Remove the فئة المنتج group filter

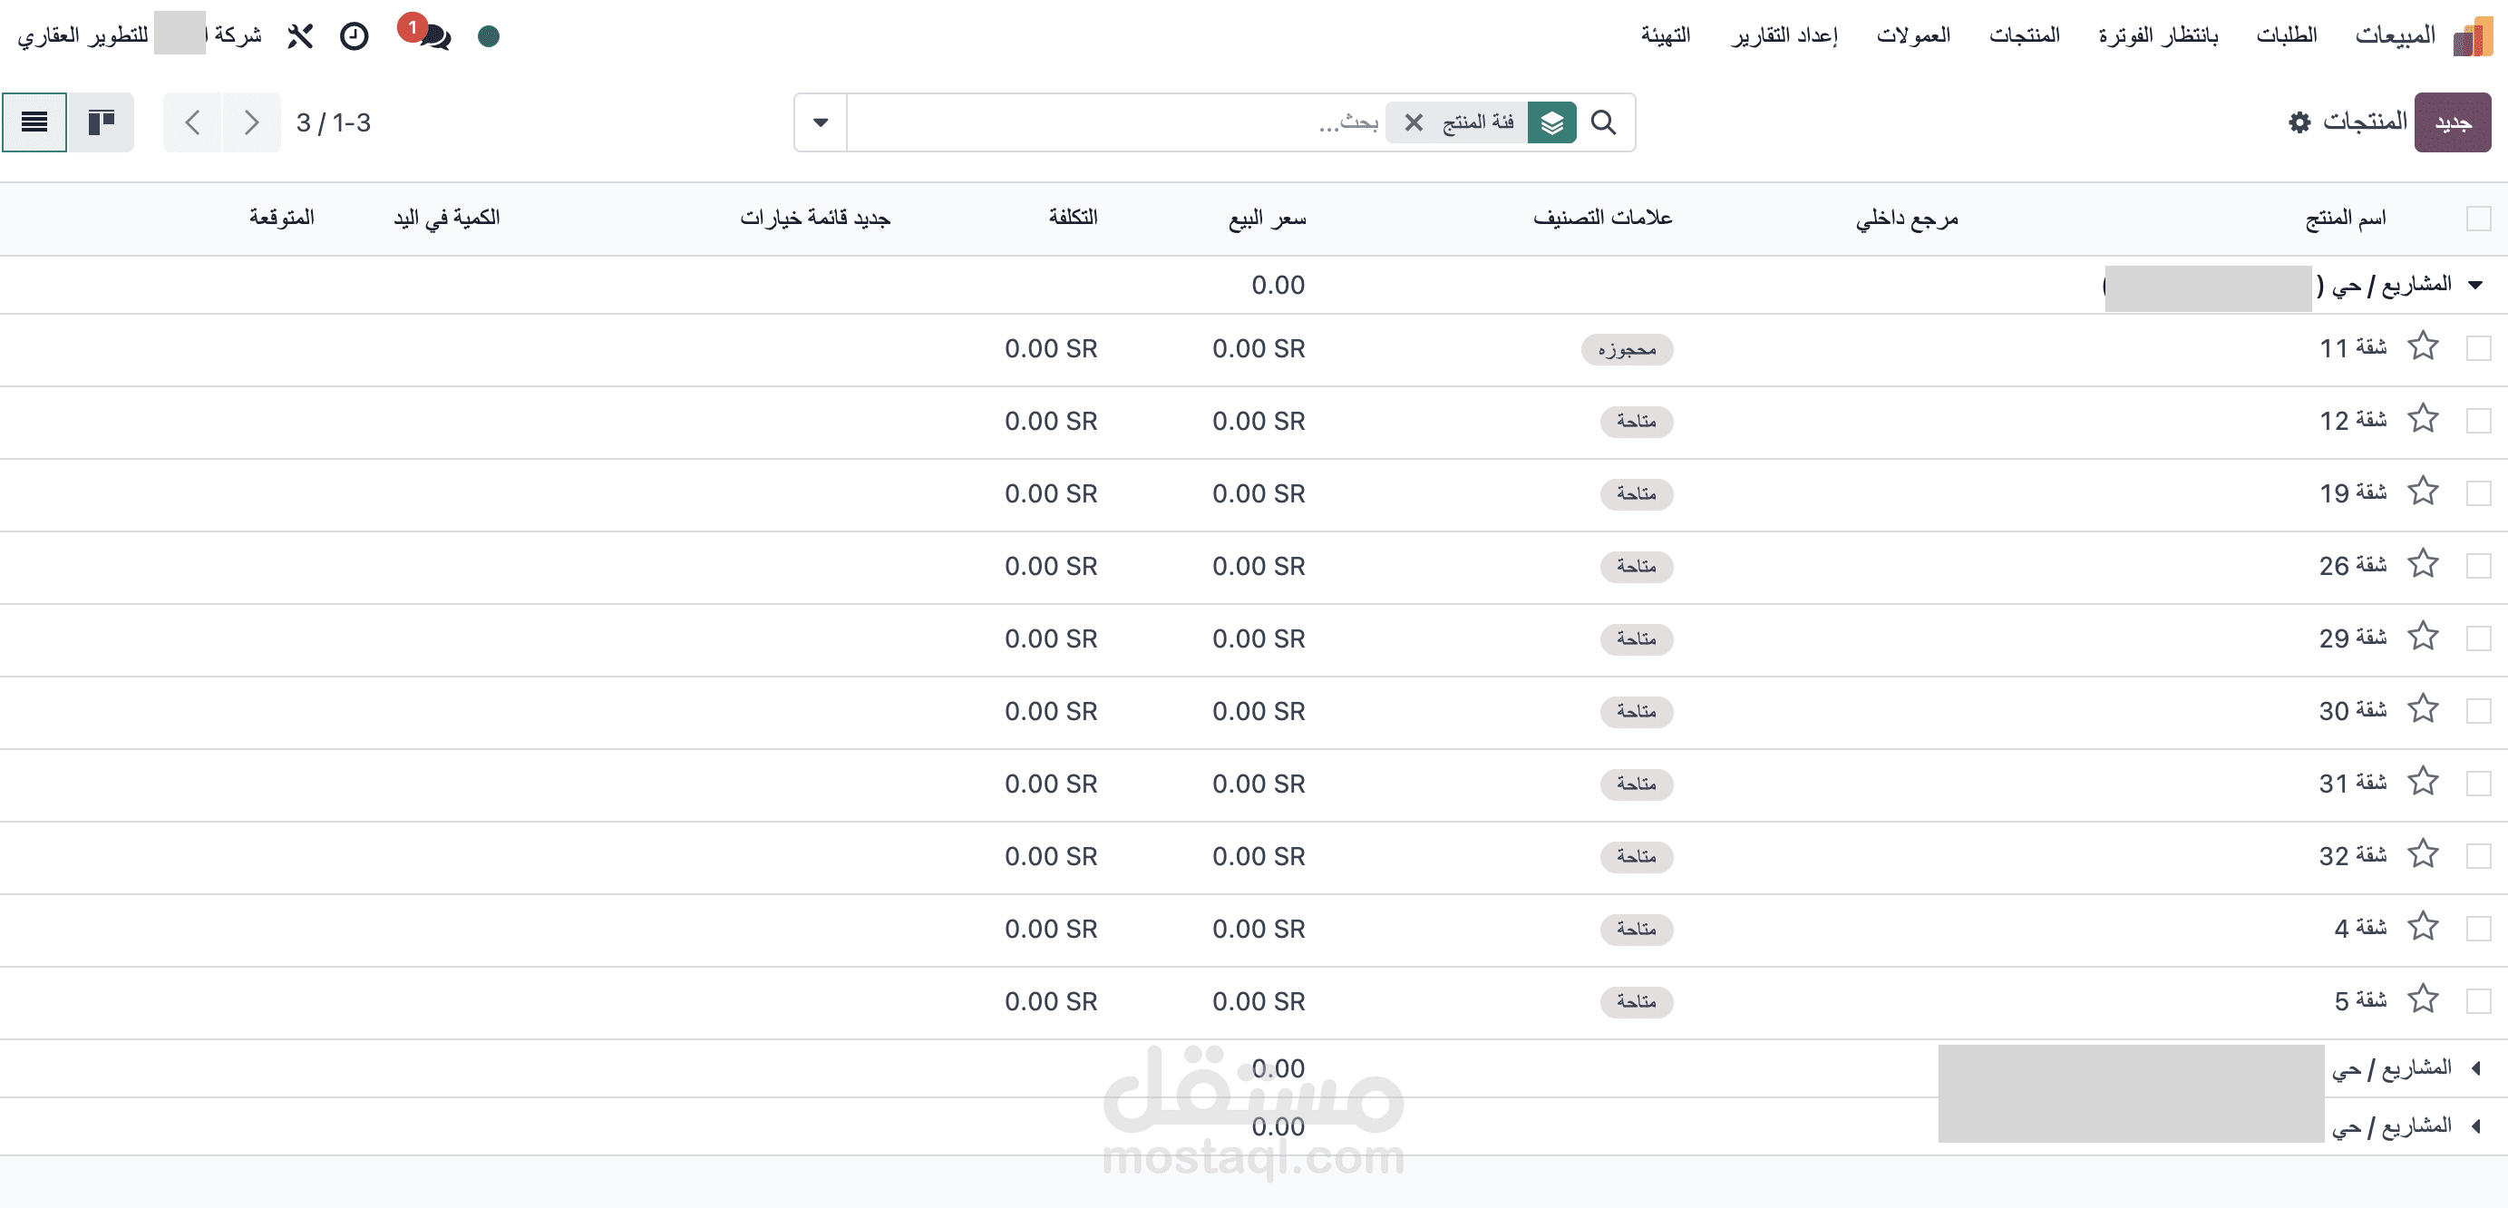(1414, 122)
